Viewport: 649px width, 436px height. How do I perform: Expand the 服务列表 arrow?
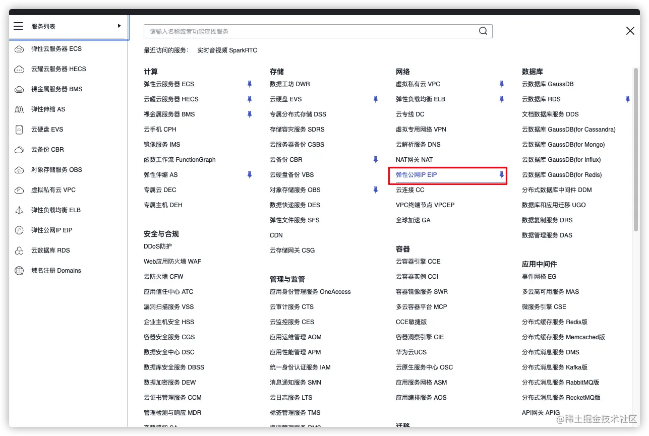pos(120,26)
